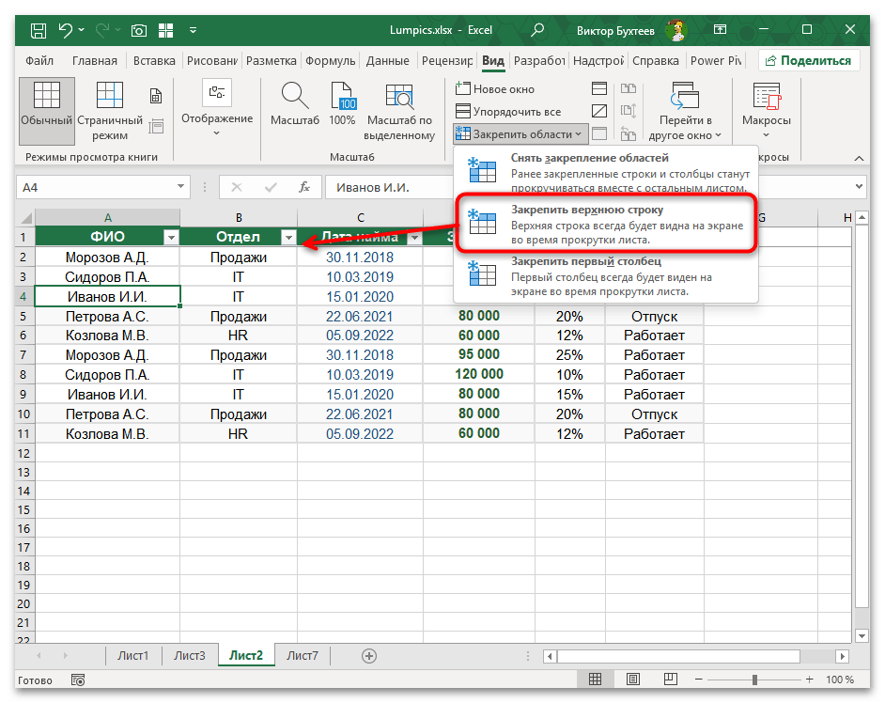This screenshot has width=885, height=703.
Task: Set zoom to 100% via ribbon icon
Action: pos(342,98)
